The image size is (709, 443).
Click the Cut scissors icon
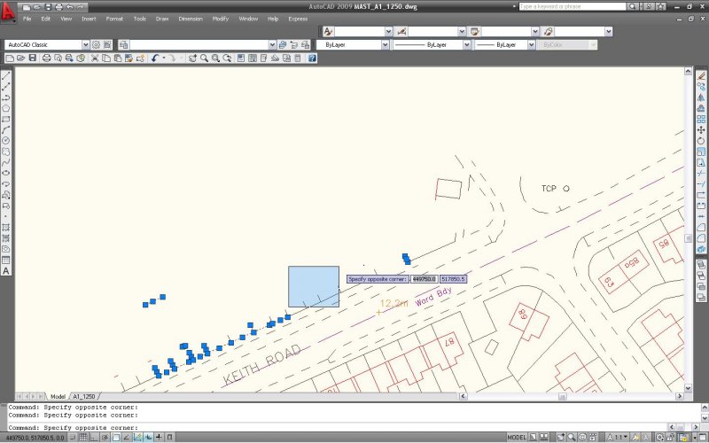pos(94,58)
